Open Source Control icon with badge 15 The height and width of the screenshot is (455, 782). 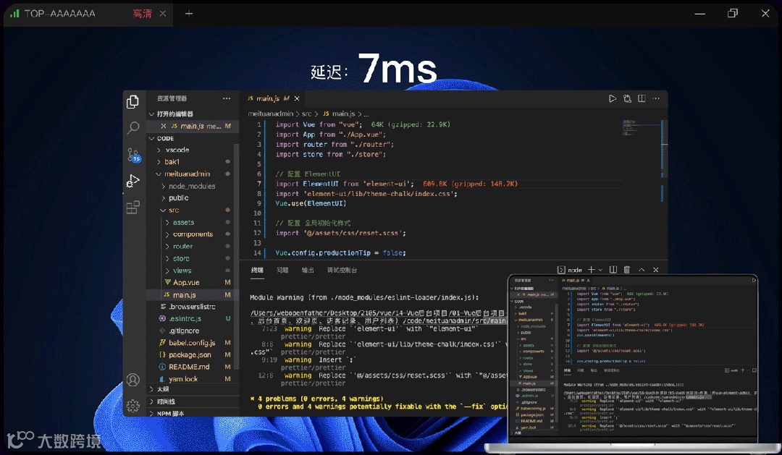[134, 155]
